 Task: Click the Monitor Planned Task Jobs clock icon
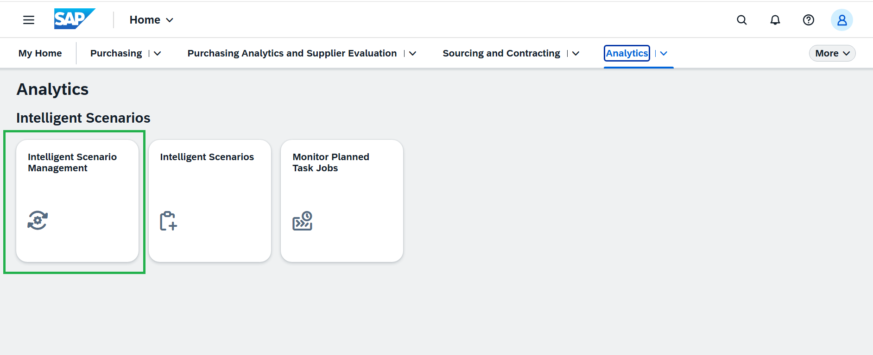click(x=303, y=221)
